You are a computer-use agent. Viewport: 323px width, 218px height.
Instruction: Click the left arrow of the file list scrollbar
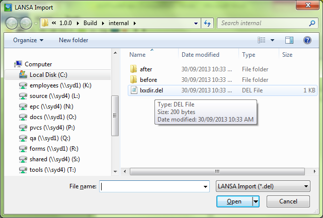(125, 171)
